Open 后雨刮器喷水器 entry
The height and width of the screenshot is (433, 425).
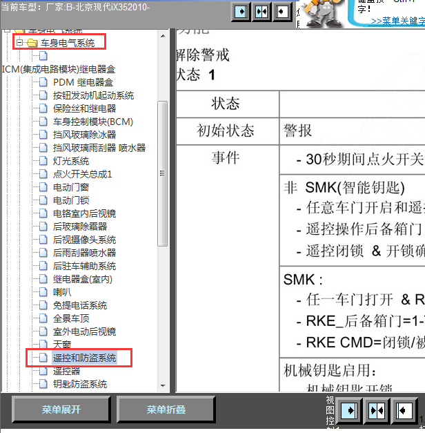click(x=84, y=253)
